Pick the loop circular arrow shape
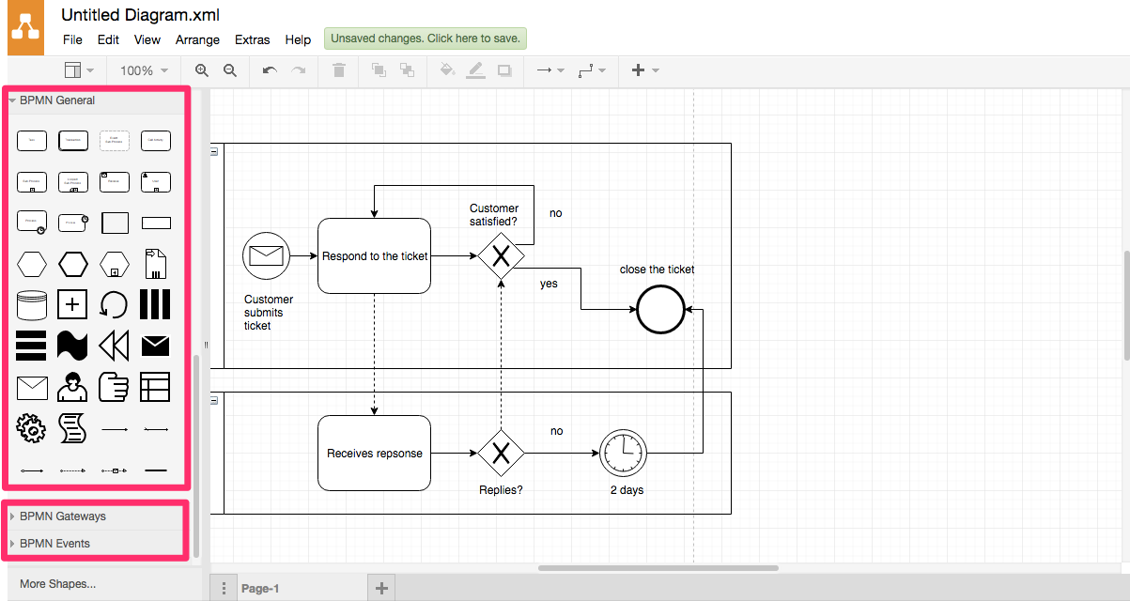 (114, 304)
